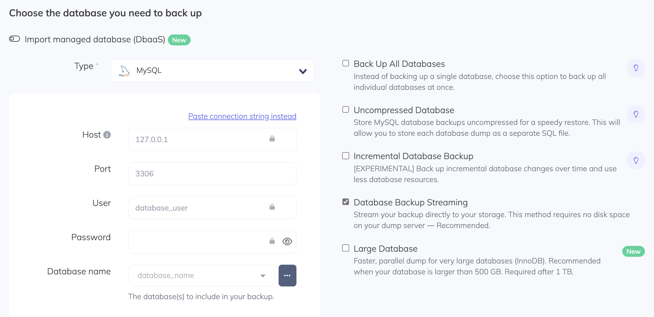The height and width of the screenshot is (317, 654).
Task: Click the lock icon in Password field
Action: point(272,241)
